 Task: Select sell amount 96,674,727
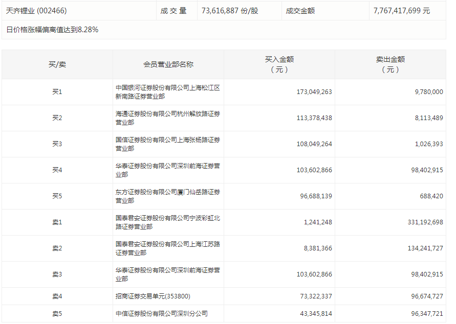(x=427, y=296)
